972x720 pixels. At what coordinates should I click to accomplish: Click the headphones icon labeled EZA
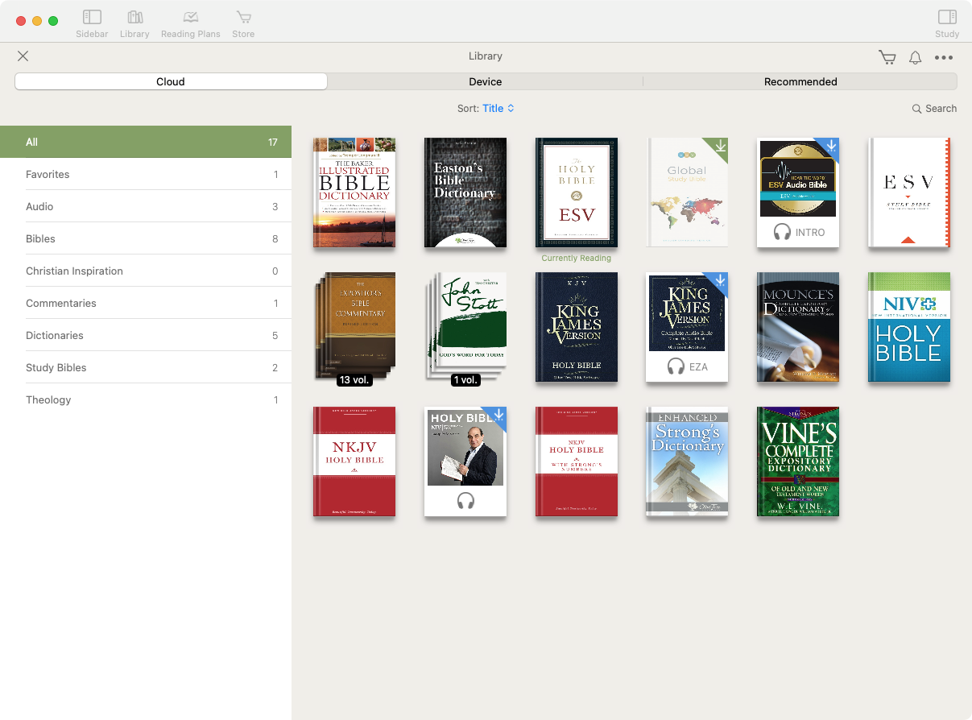pos(676,366)
